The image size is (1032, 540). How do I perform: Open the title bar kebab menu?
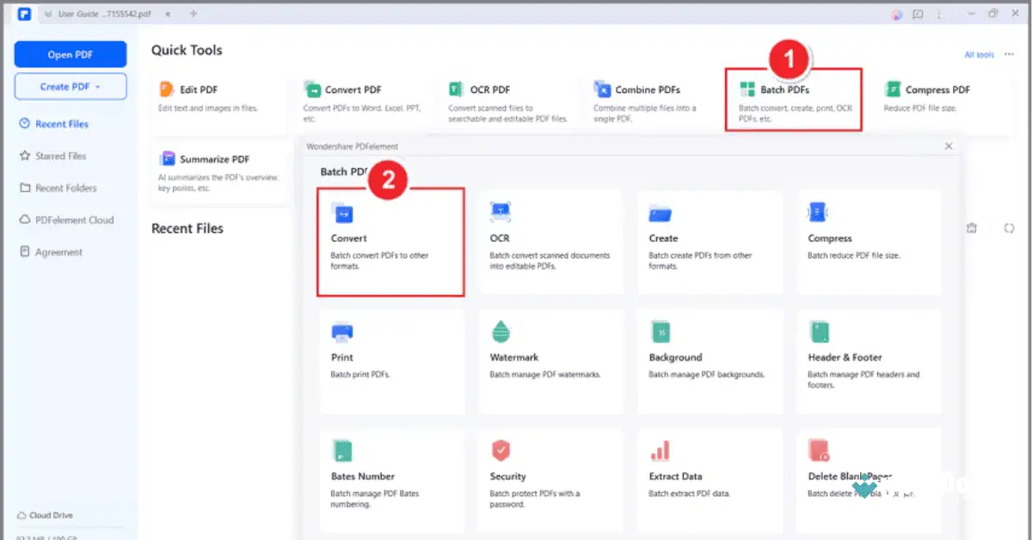(x=939, y=14)
